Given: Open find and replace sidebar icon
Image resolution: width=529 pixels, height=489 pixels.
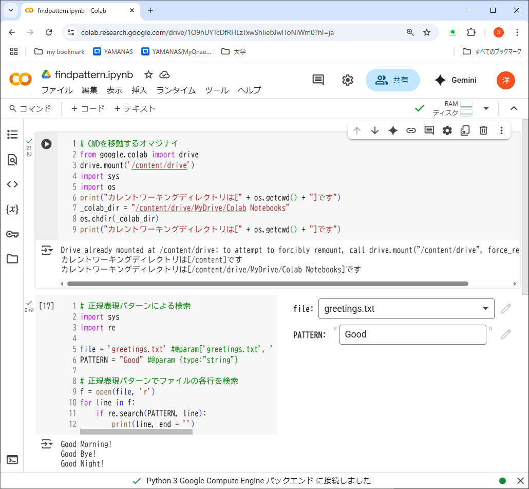Looking at the screenshot, I should tap(12, 160).
